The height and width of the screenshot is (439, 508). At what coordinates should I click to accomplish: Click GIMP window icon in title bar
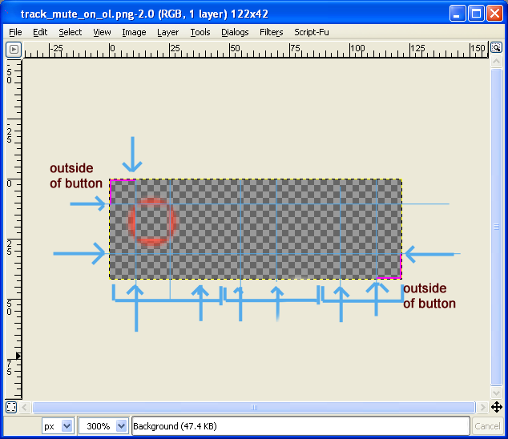[10, 13]
